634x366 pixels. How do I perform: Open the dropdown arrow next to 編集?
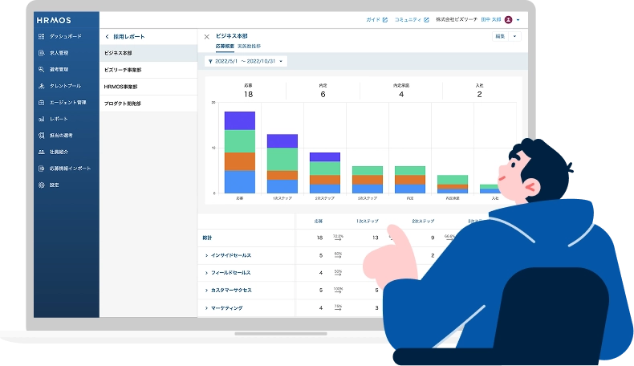pyautogui.click(x=515, y=36)
